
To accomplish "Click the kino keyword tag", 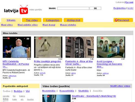I will pyautogui.click(x=6, y=99).
